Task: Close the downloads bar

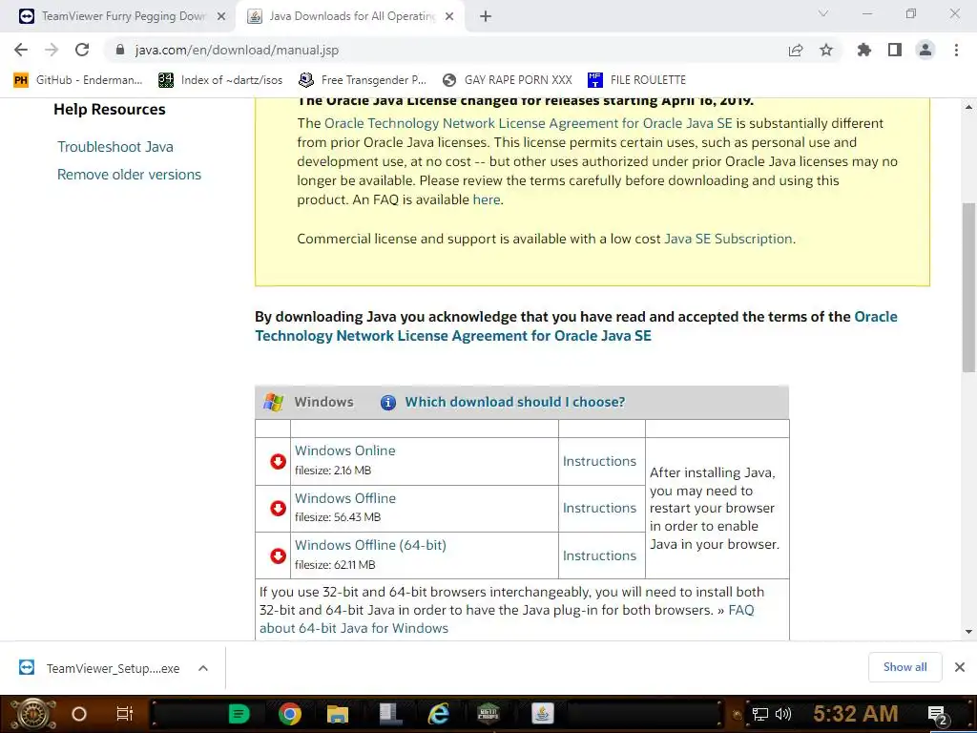Action: (x=960, y=667)
